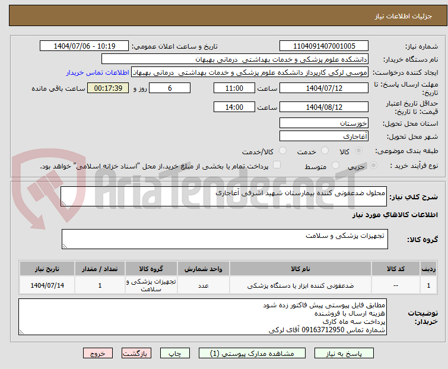The height and width of the screenshot is (369, 448).
Task: Click the date cell 1404/07/14
Action: [47, 285]
